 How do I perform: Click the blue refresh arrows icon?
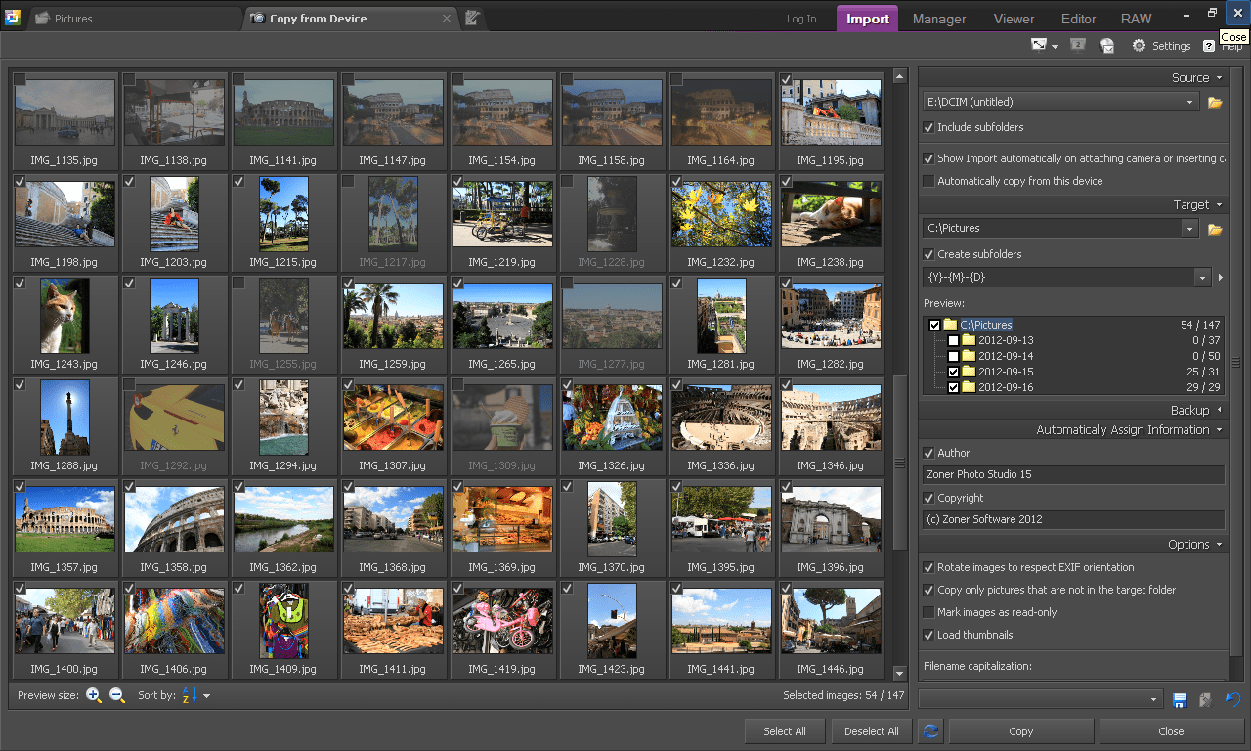tap(930, 731)
